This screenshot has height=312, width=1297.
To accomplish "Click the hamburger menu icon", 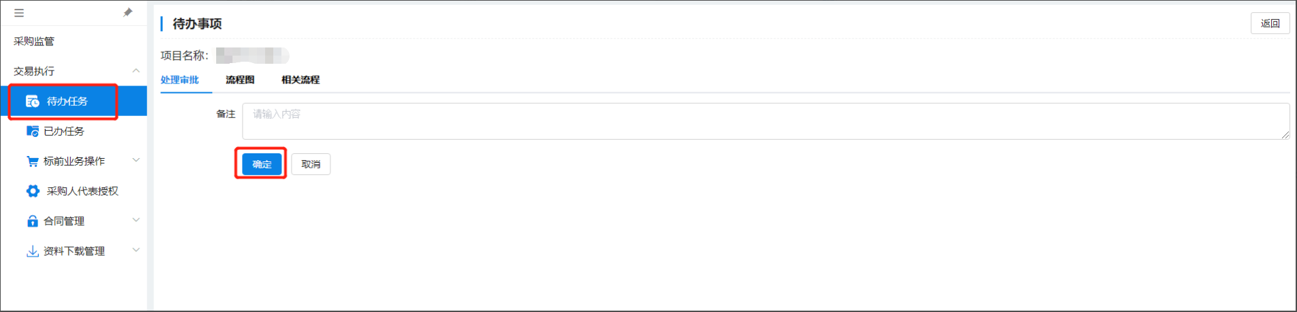I will coord(19,13).
